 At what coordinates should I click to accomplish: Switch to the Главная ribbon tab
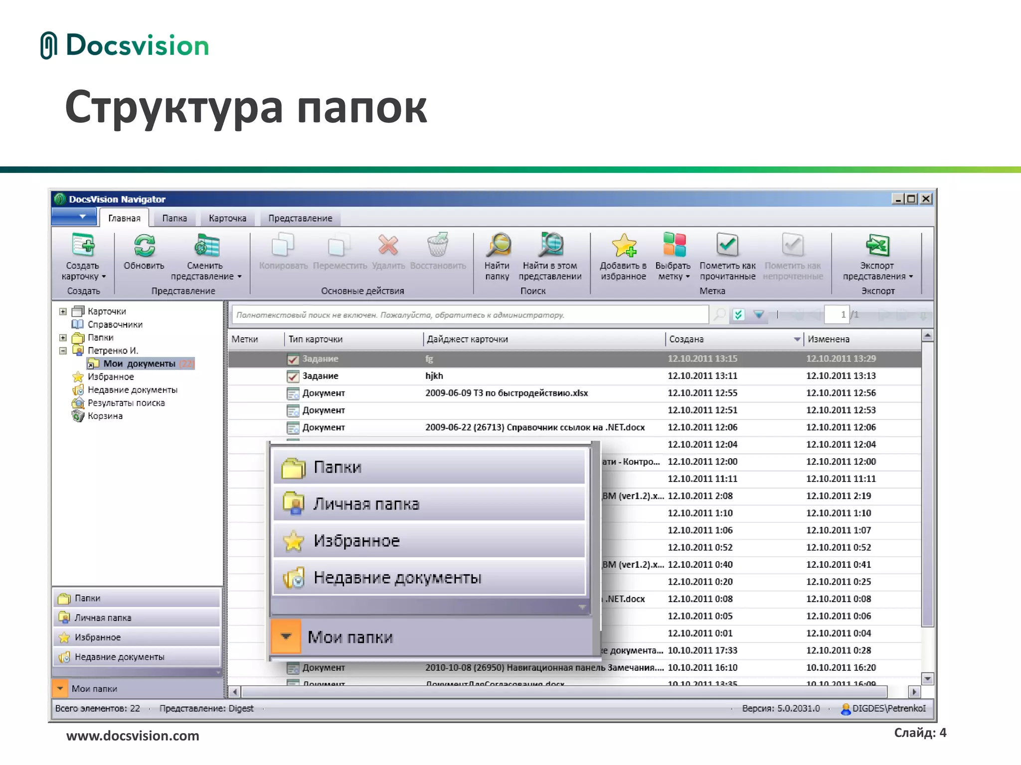[124, 218]
